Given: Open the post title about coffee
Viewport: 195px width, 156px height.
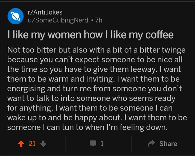Looking at the screenshot, I should 91,35.
